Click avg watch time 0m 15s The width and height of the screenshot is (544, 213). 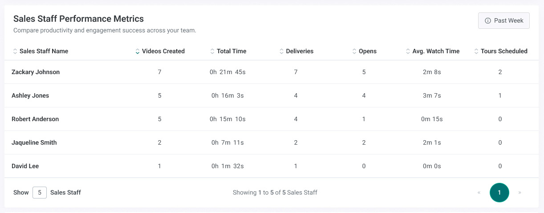pos(432,119)
